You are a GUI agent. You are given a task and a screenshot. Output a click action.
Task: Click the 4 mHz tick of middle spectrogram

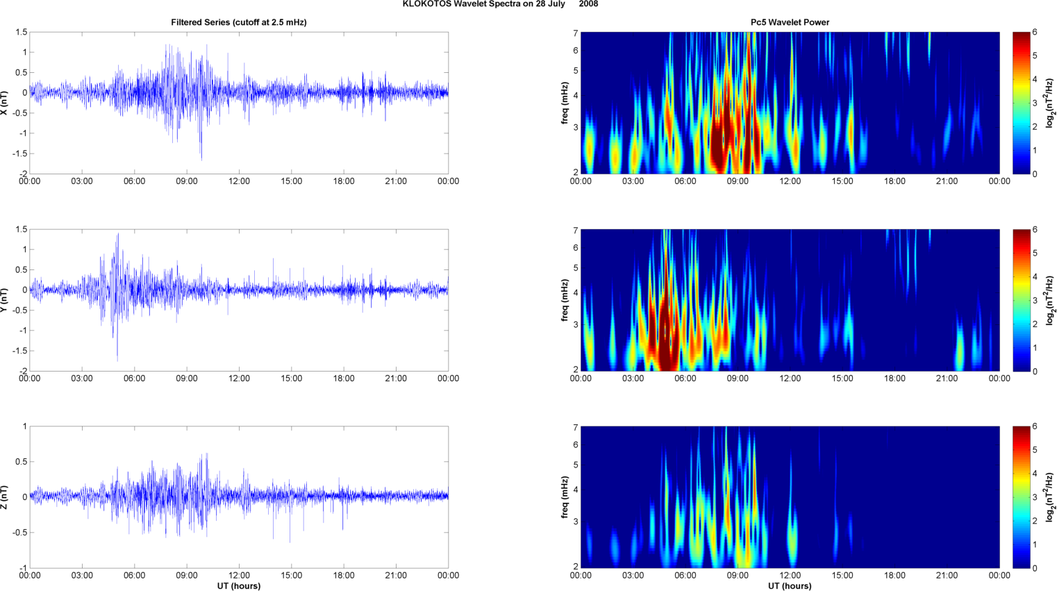[x=575, y=293]
